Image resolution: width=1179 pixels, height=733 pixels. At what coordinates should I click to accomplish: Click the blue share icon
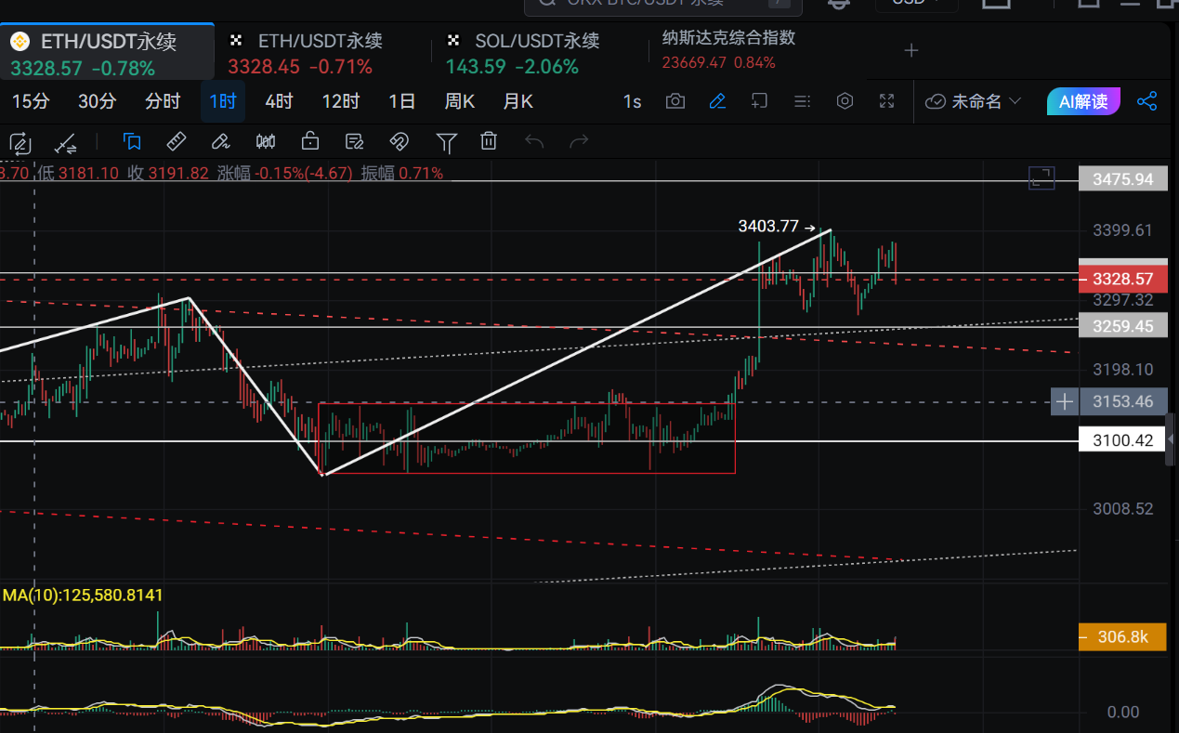[x=1147, y=101]
